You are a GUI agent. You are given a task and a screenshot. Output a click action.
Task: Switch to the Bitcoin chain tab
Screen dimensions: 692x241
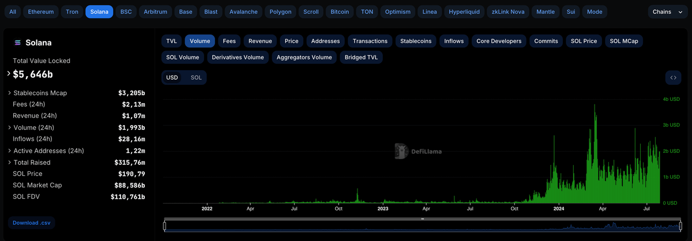[x=340, y=12]
